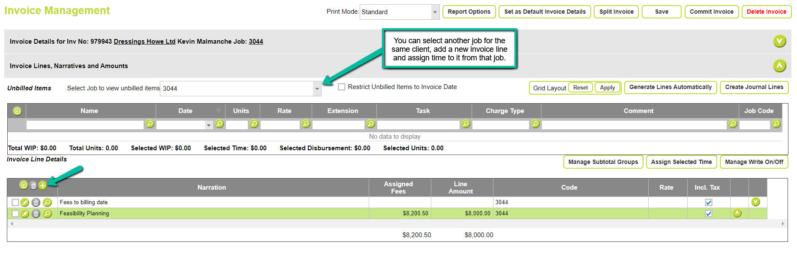View details of Feasibility Planning line
797x253 pixels.
47,214
